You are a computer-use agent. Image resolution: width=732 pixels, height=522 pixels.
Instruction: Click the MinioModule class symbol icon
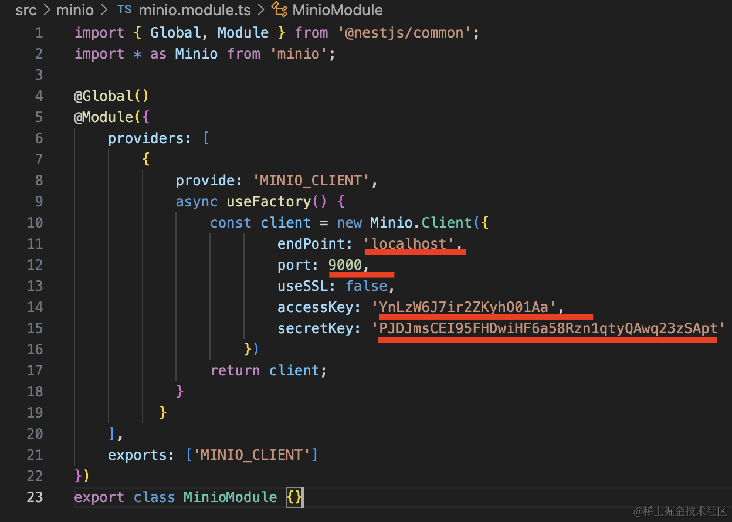(x=279, y=10)
